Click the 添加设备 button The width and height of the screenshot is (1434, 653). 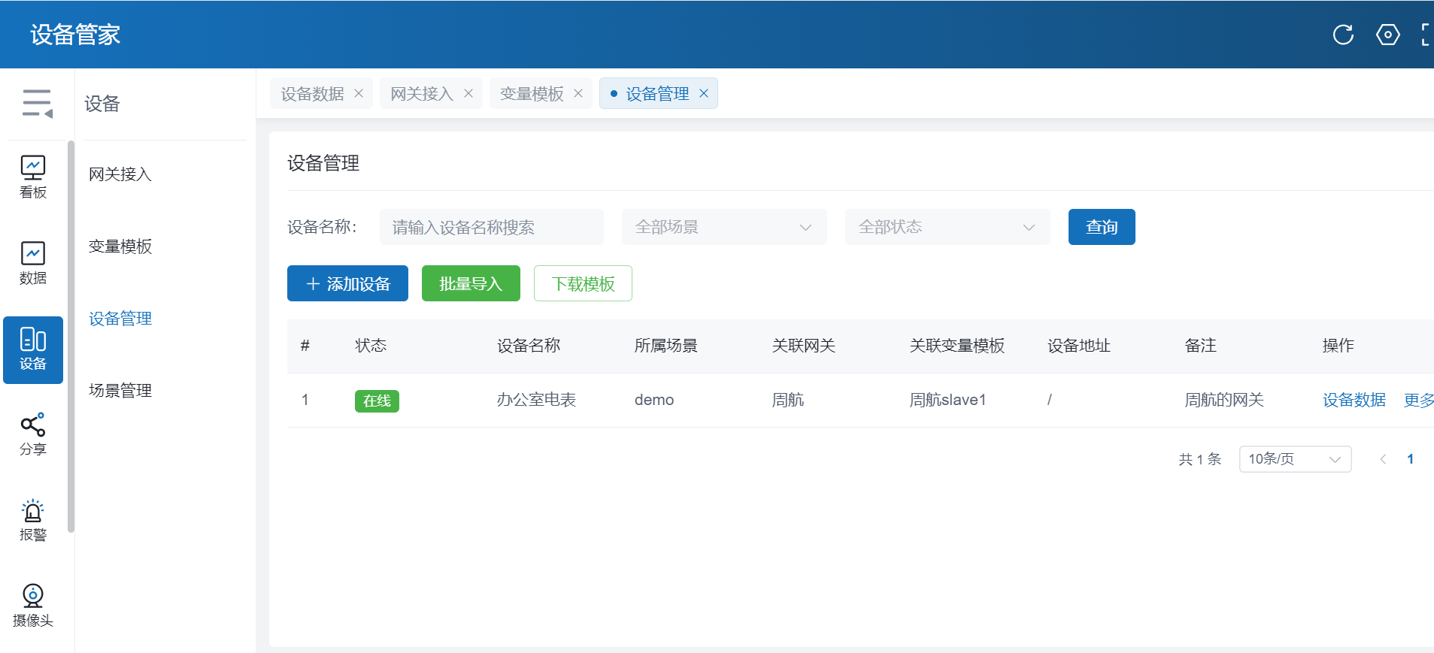(x=347, y=283)
